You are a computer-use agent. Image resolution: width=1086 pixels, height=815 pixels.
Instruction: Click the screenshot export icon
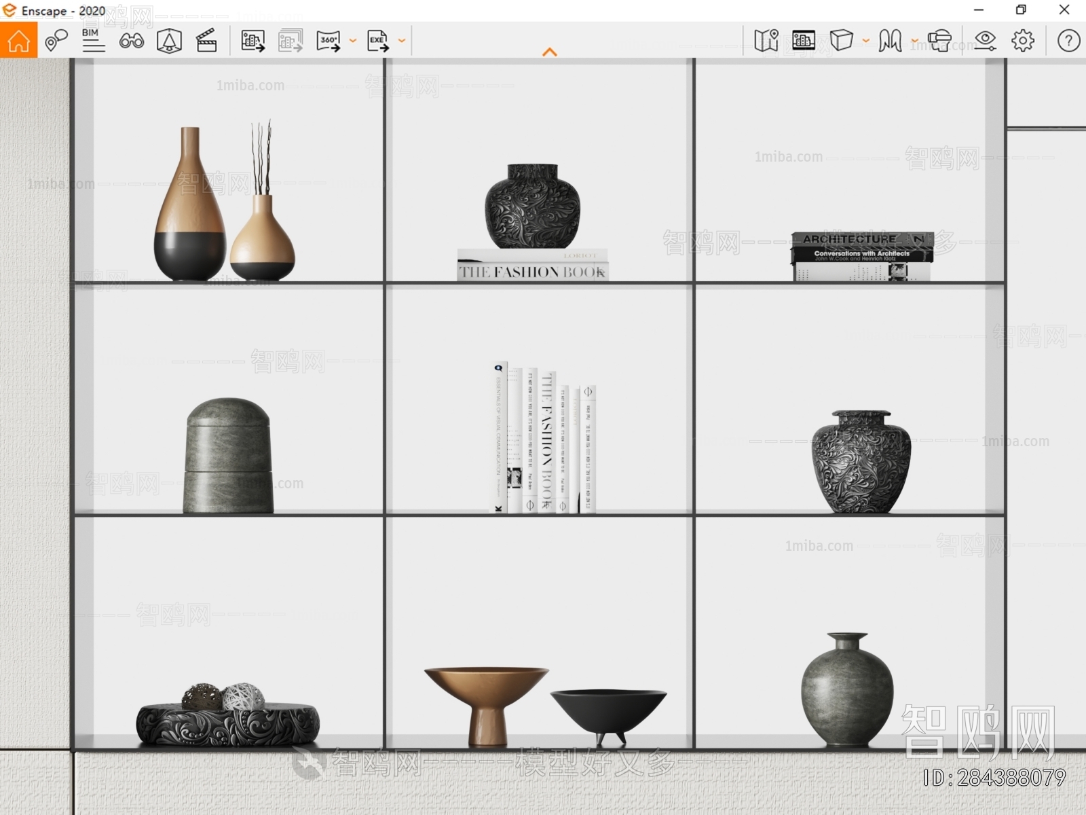252,41
